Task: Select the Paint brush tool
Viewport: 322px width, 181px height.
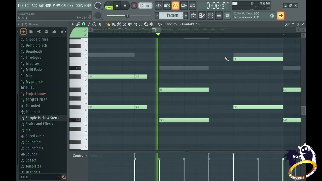Action: (113, 24)
